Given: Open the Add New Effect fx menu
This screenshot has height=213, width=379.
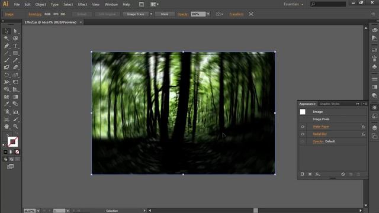Looking at the screenshot, I should (318, 174).
